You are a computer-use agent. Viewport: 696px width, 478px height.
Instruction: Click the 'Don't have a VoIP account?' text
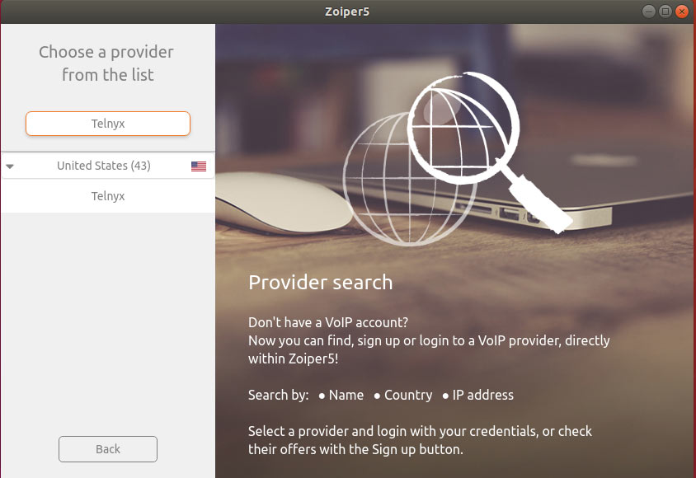pos(328,322)
